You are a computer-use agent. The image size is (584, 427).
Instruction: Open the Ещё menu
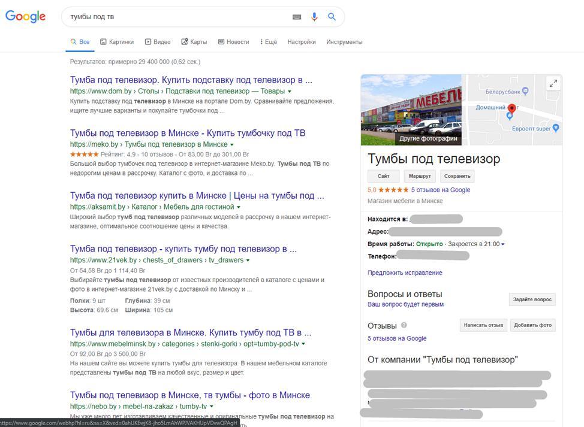269,42
